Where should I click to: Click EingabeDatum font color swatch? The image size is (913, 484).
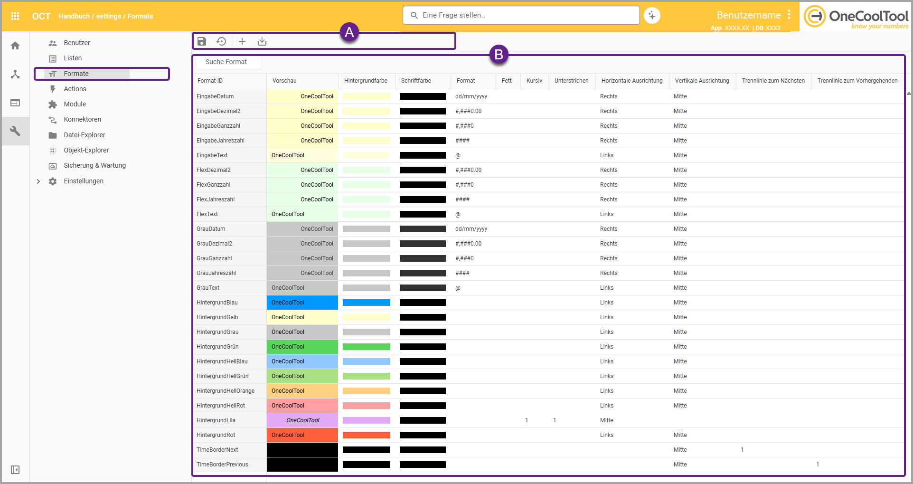pyautogui.click(x=423, y=96)
